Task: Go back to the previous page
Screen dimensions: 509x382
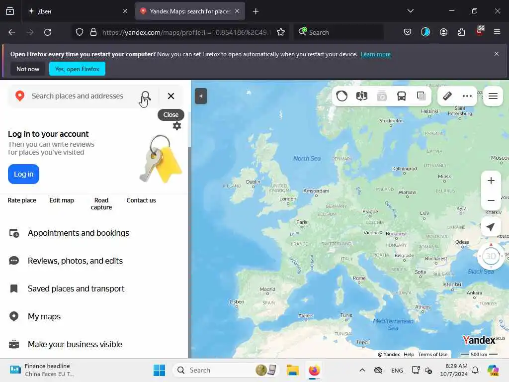Action: pyautogui.click(x=12, y=32)
